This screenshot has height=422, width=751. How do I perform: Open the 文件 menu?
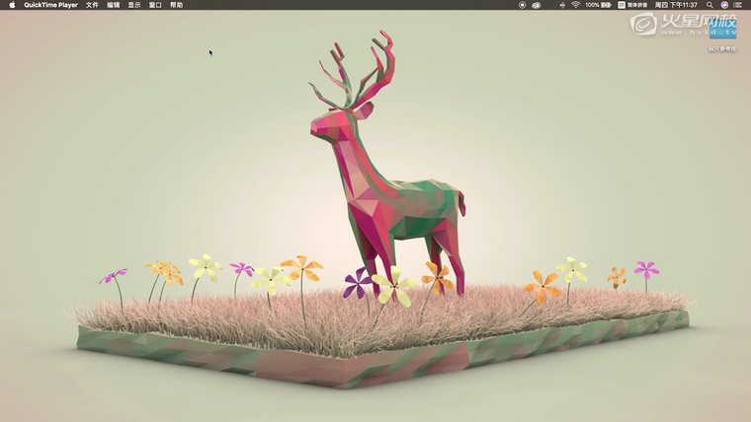point(92,5)
